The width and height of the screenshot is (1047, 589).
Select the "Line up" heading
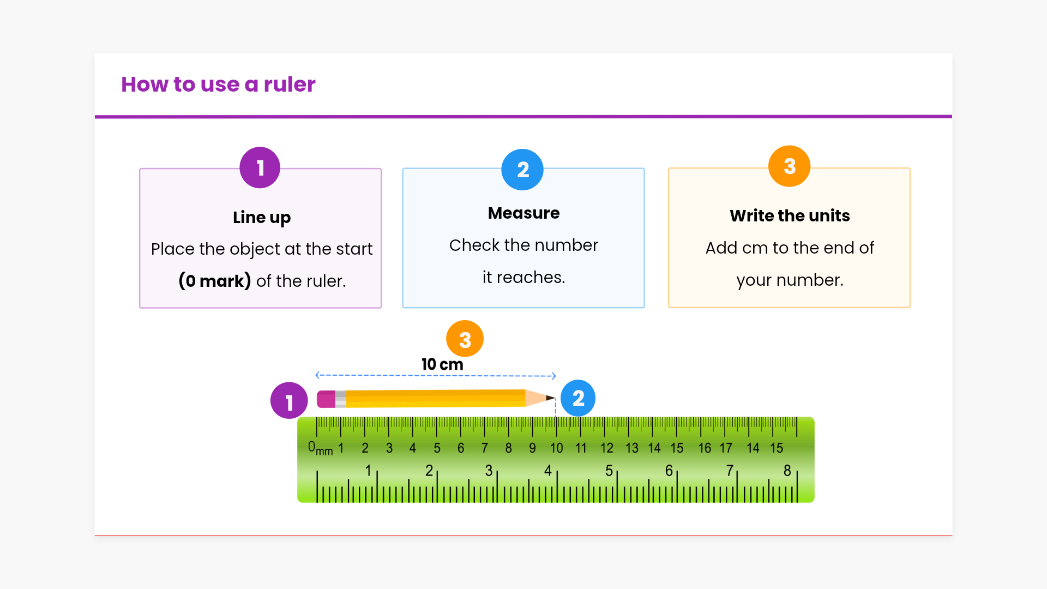[x=262, y=217]
